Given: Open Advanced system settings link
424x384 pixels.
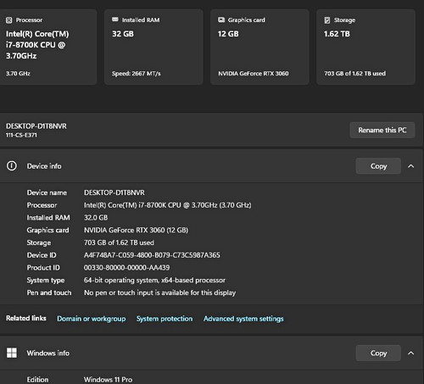Looking at the screenshot, I should tap(243, 319).
